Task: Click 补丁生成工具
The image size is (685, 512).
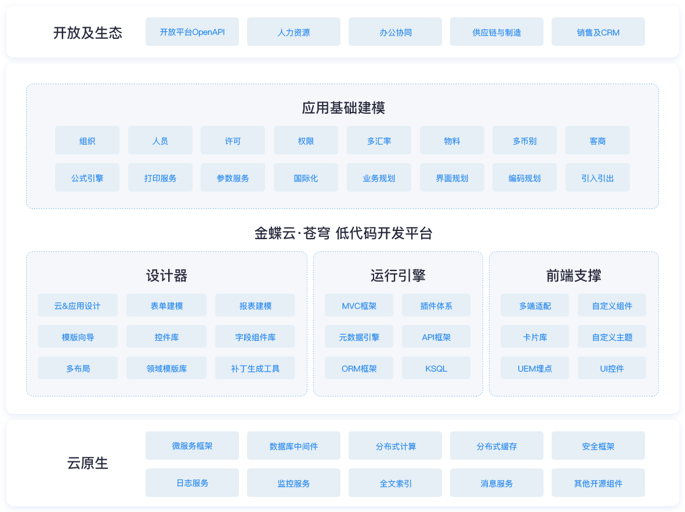Action: (255, 367)
